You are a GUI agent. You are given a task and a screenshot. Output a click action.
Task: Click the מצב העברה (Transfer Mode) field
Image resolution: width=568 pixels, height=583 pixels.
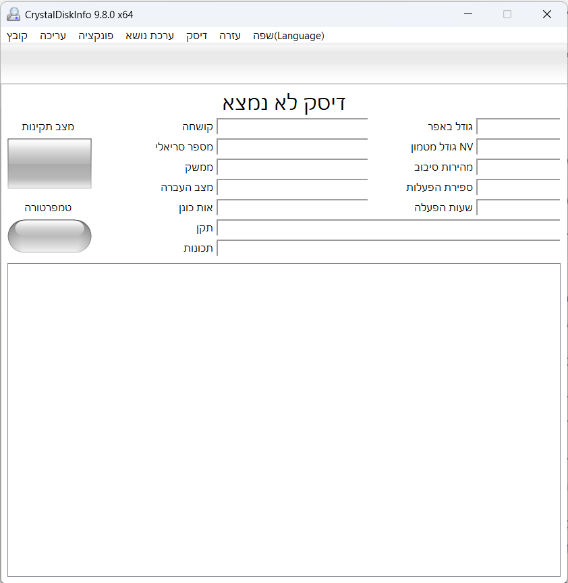[291, 188]
